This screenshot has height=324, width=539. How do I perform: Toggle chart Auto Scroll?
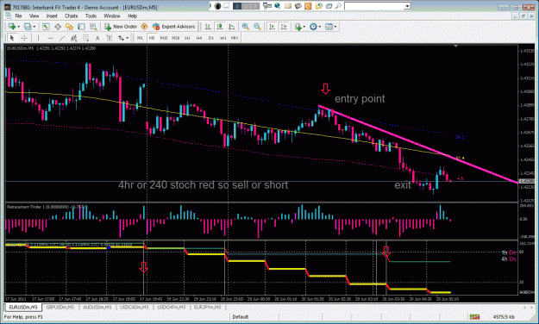click(x=272, y=27)
